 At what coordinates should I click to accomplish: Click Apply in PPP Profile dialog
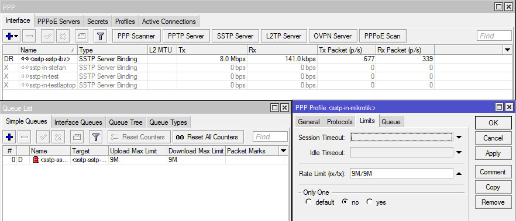tap(493, 153)
